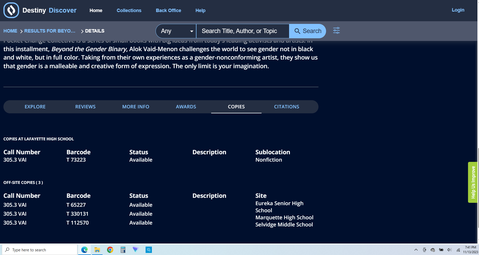Viewport: 479px width, 255px height.
Task: Click barcode T 65227
Action: [x=76, y=205]
